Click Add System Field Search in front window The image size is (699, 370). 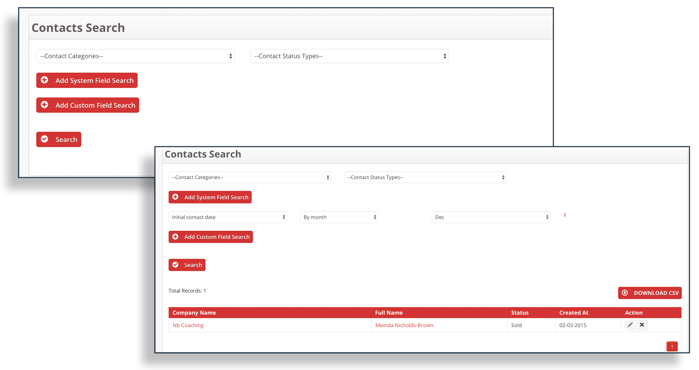[210, 197]
